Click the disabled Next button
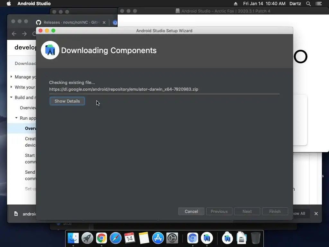The height and width of the screenshot is (247, 329). 247,211
